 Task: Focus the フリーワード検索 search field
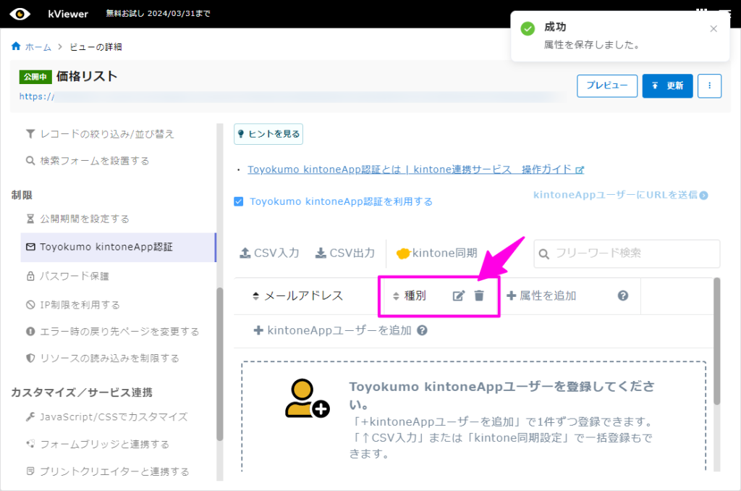click(x=627, y=253)
